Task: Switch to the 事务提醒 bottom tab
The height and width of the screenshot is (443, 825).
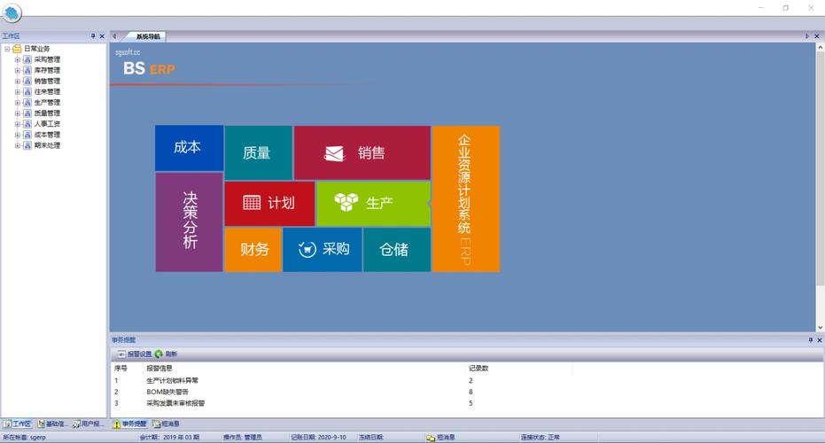Action: [x=129, y=424]
